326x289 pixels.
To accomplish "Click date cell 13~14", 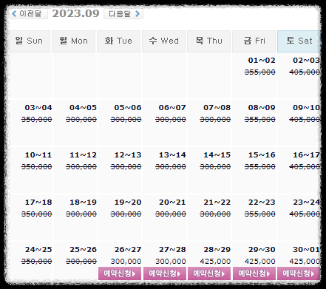I will 165,169.
